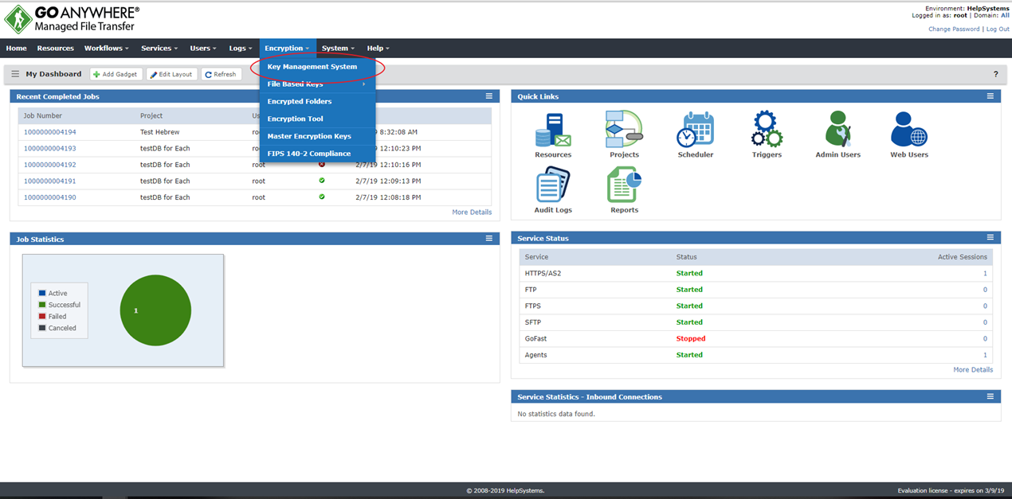Open the dashboard hamburger menu beside My Dashboard
Viewport: 1012px width, 499px height.
coord(15,74)
